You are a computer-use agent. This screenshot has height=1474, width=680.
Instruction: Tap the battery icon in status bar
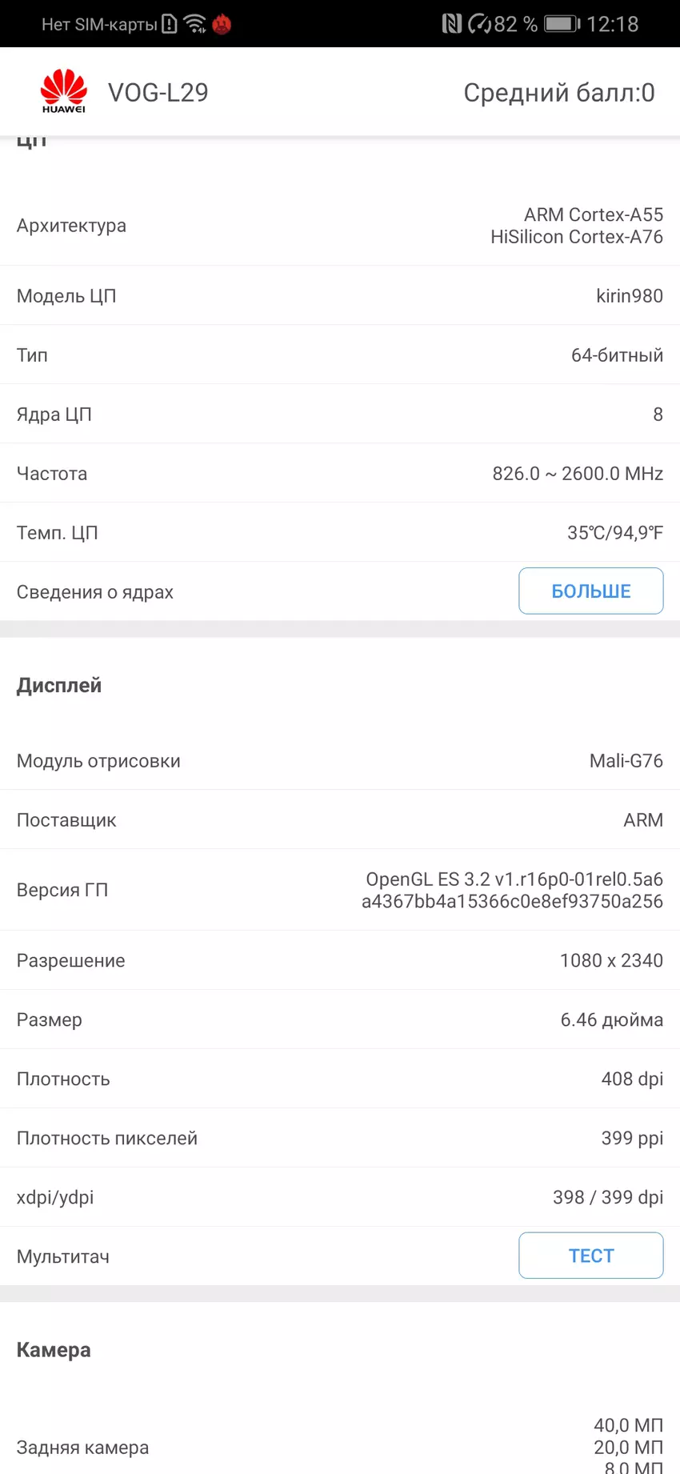click(562, 24)
